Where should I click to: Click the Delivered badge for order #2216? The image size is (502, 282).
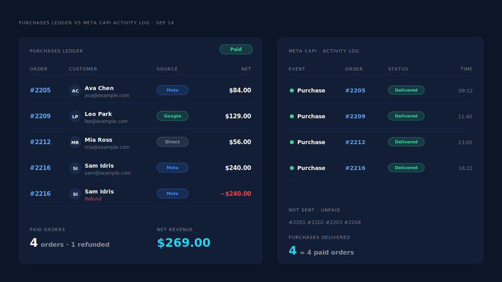406,168
